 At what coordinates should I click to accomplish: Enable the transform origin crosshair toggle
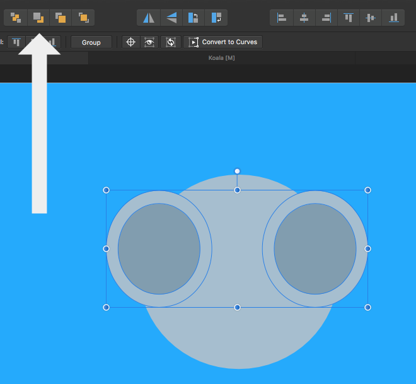(x=131, y=42)
